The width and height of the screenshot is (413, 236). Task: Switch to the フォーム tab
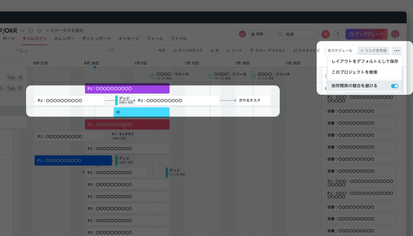coord(155,39)
